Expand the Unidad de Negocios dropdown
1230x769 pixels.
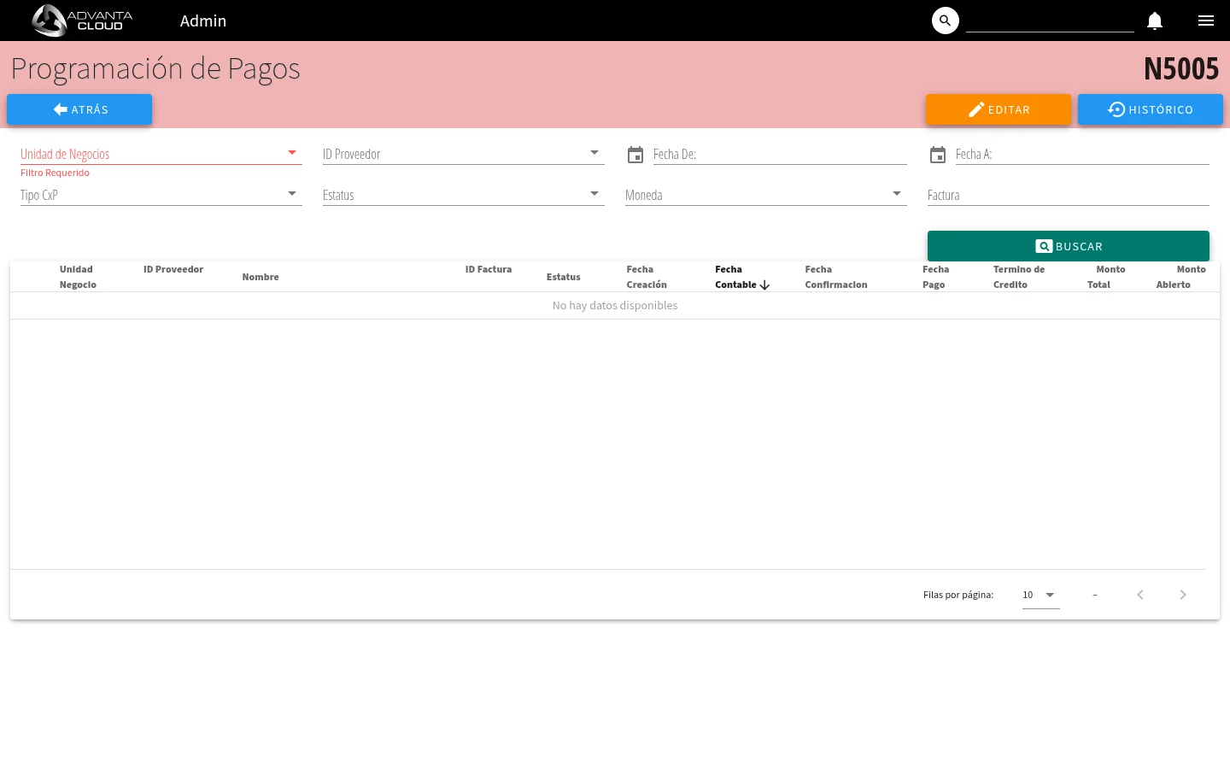click(x=161, y=154)
